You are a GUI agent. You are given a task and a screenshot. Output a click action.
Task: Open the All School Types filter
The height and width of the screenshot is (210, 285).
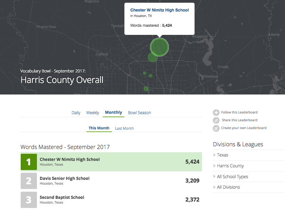[232, 177]
